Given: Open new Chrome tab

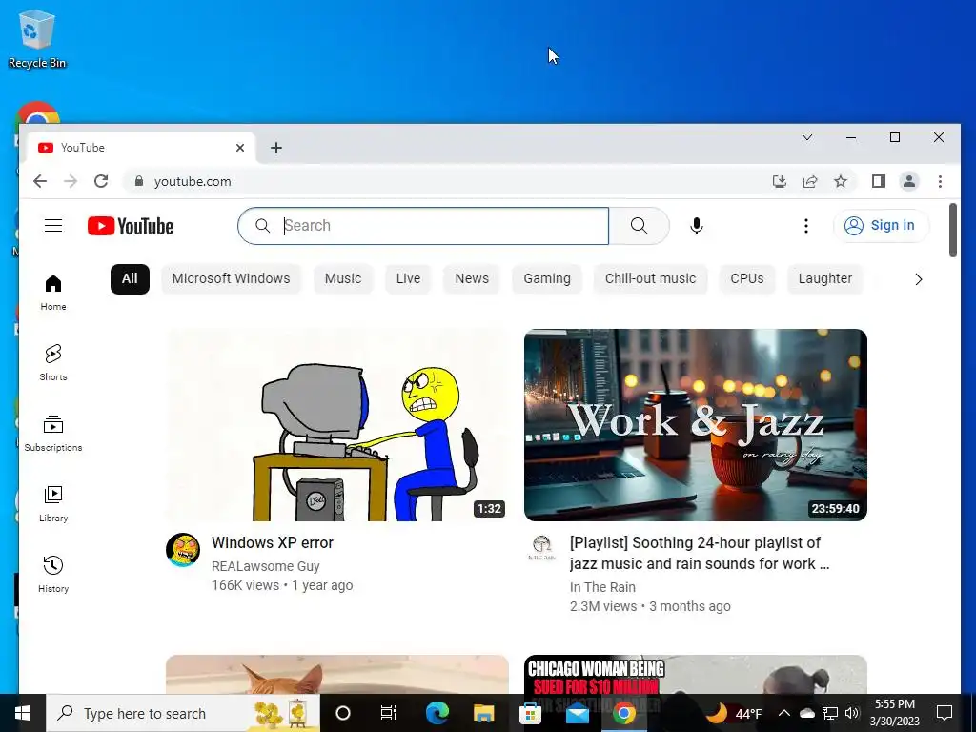Looking at the screenshot, I should pos(276,148).
